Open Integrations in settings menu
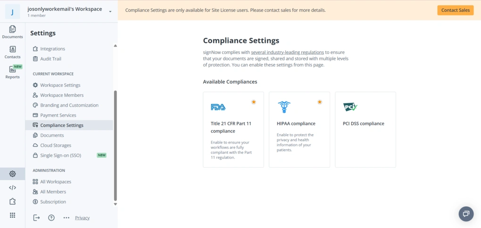The height and width of the screenshot is (228, 481). pyautogui.click(x=52, y=49)
